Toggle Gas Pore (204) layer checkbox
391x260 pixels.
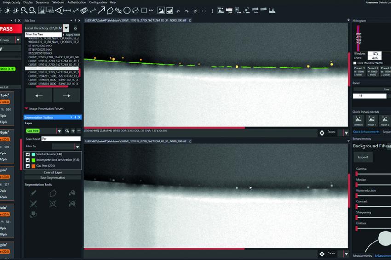pos(28,166)
